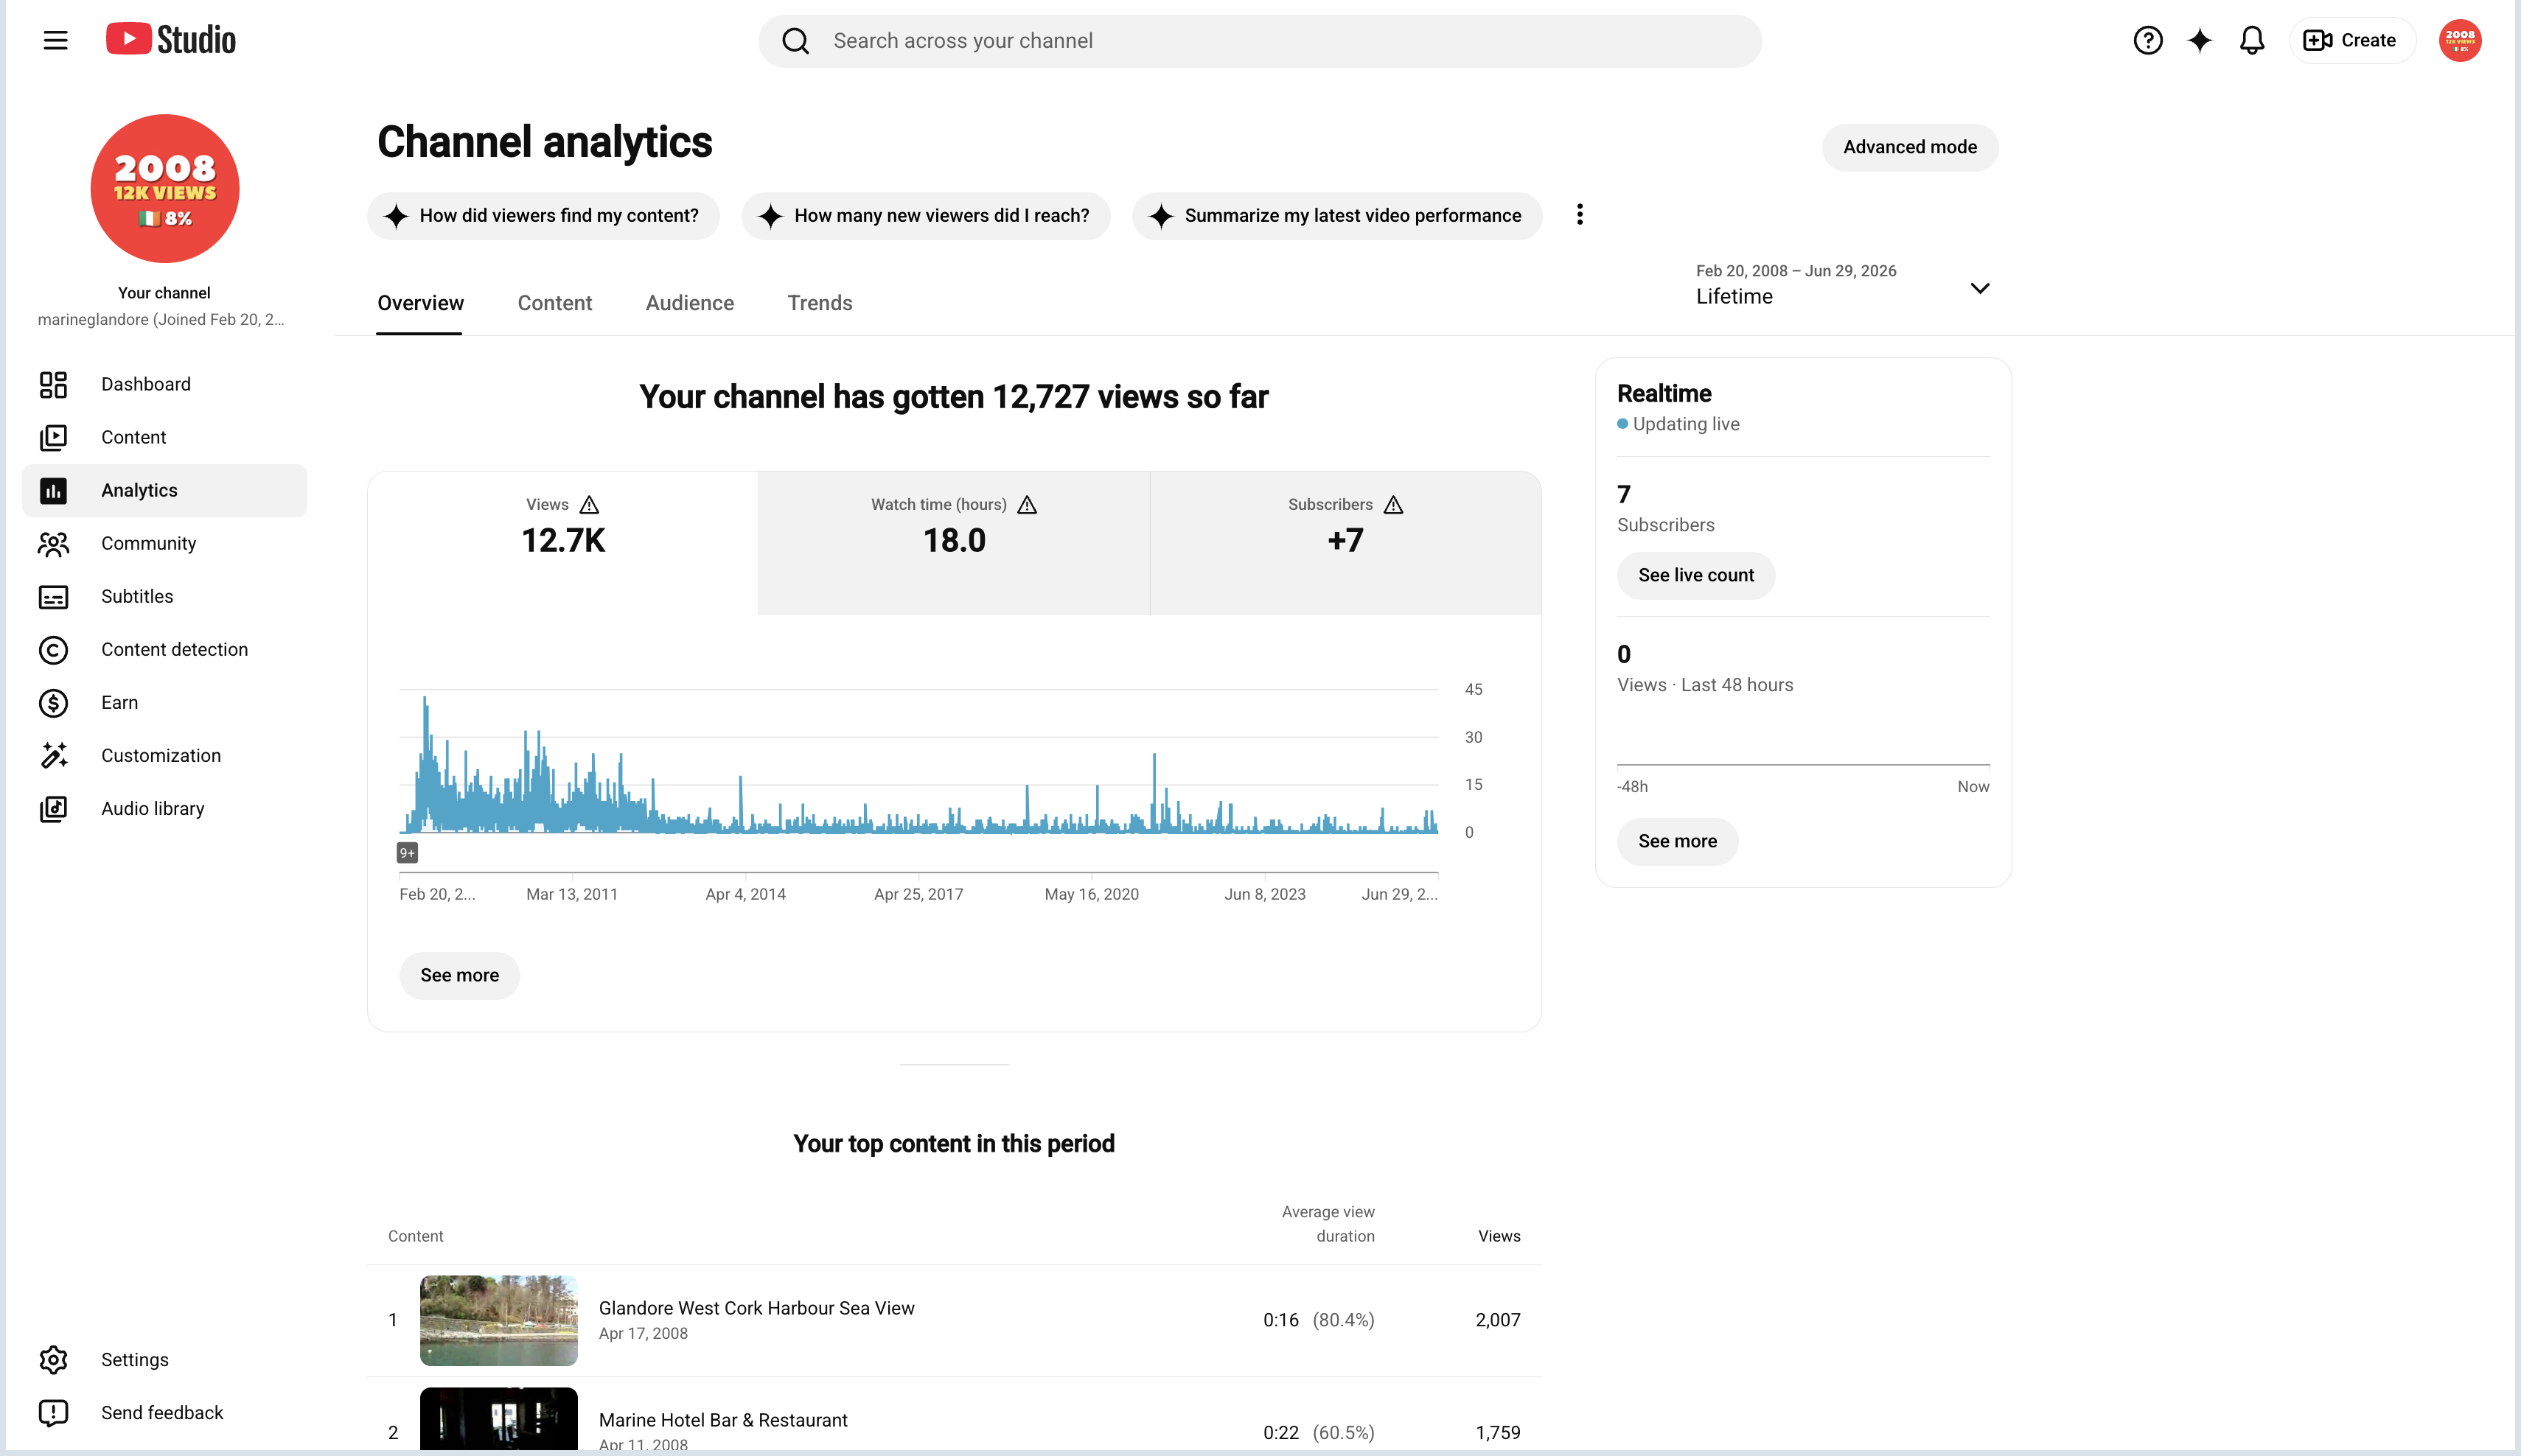This screenshot has height=1456, width=2521.
Task: Open the account avatar menu
Action: (x=2460, y=40)
